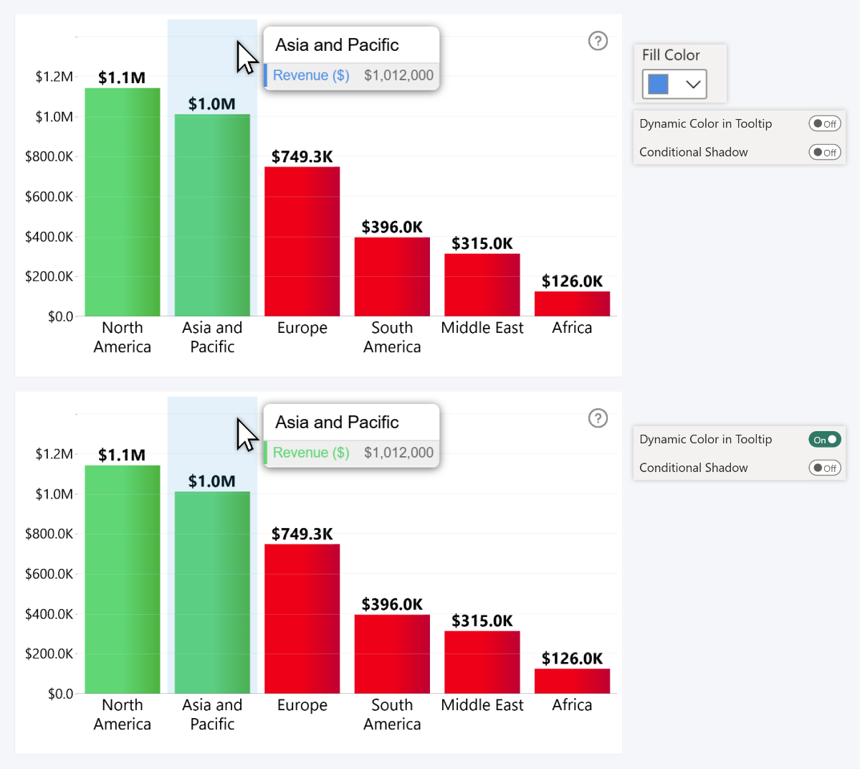Click the Europe axis label on bottom chart
860x769 pixels.
[302, 705]
